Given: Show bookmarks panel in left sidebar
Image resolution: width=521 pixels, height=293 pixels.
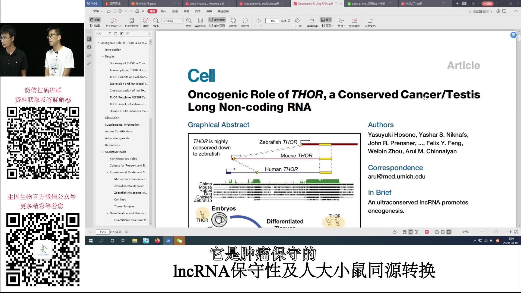Looking at the screenshot, I should click(x=89, y=39).
